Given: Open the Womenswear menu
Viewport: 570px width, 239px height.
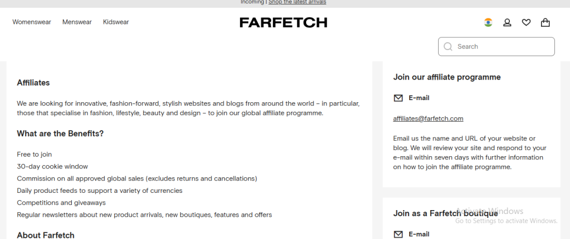Looking at the screenshot, I should [32, 22].
